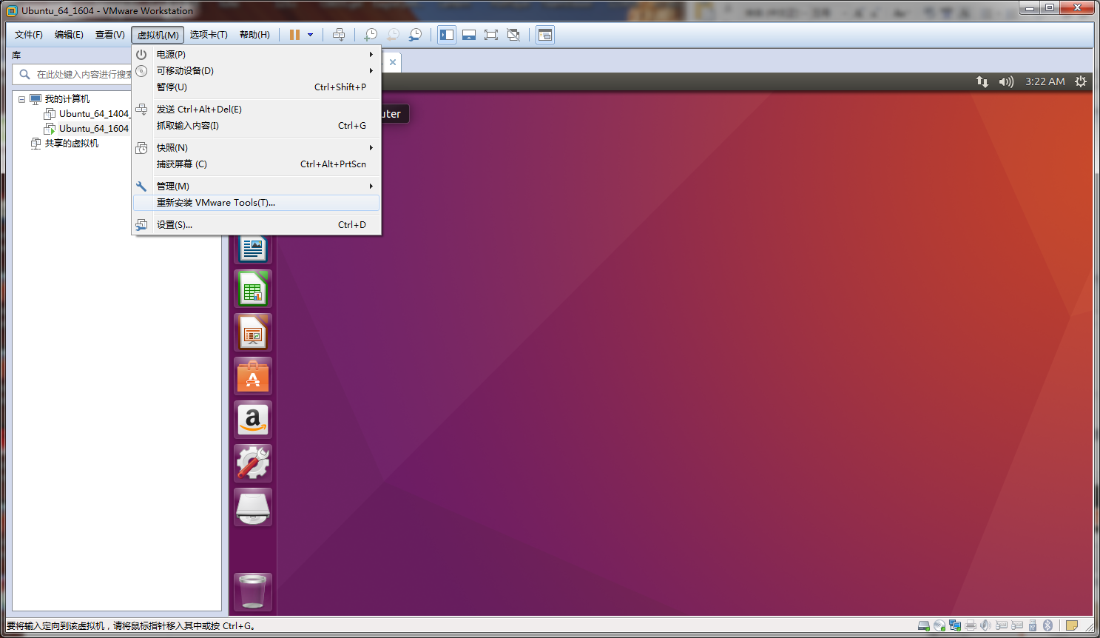Viewport: 1100px width, 638px height.
Task: Take a snapshot using the toolbar icon
Action: tap(370, 34)
